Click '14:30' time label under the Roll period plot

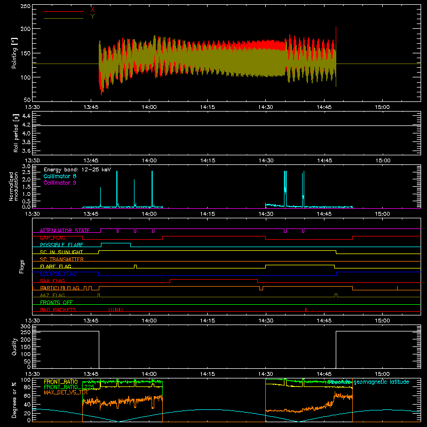click(266, 161)
